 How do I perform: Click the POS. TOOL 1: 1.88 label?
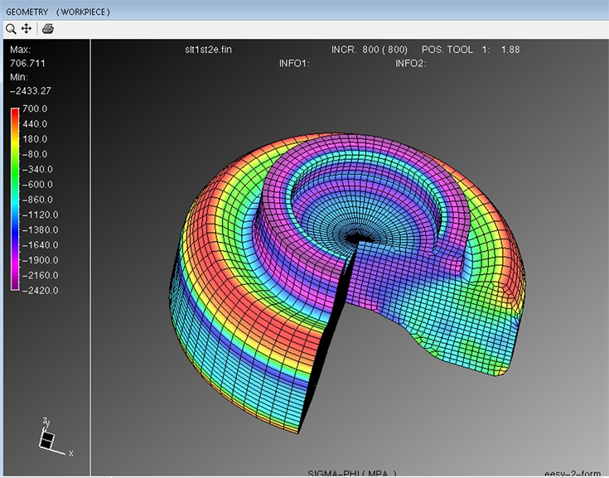tap(471, 49)
